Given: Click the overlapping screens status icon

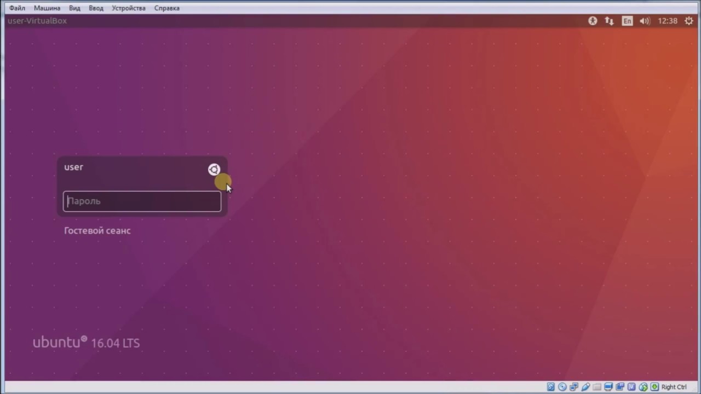Looking at the screenshot, I should coord(620,387).
